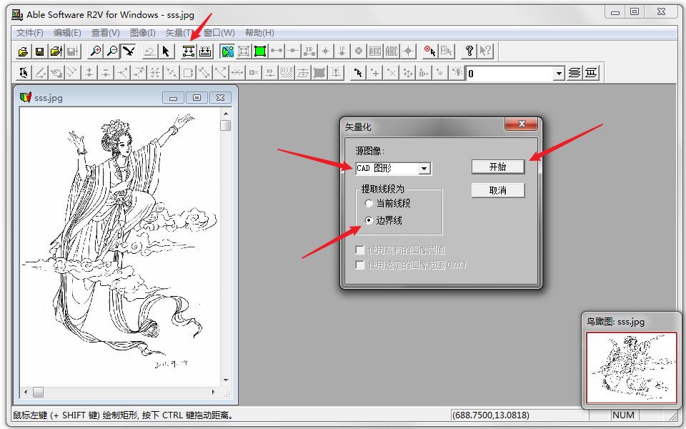The height and width of the screenshot is (429, 686).
Task: Expand the 源图像 CAD 图形 dropdown
Action: [x=424, y=169]
